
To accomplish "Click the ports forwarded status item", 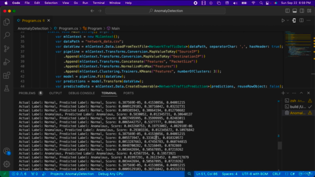I will coord(34,174).
